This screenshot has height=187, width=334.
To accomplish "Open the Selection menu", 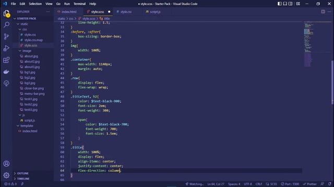I will tap(35, 4).
